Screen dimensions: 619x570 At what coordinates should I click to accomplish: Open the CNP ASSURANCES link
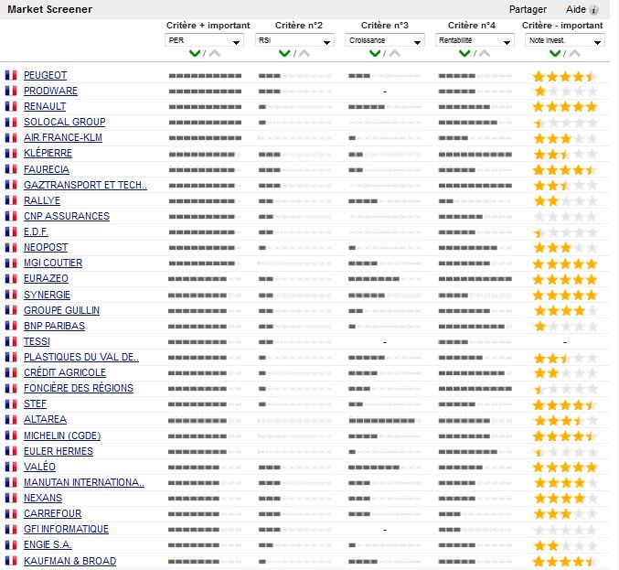[x=67, y=216]
